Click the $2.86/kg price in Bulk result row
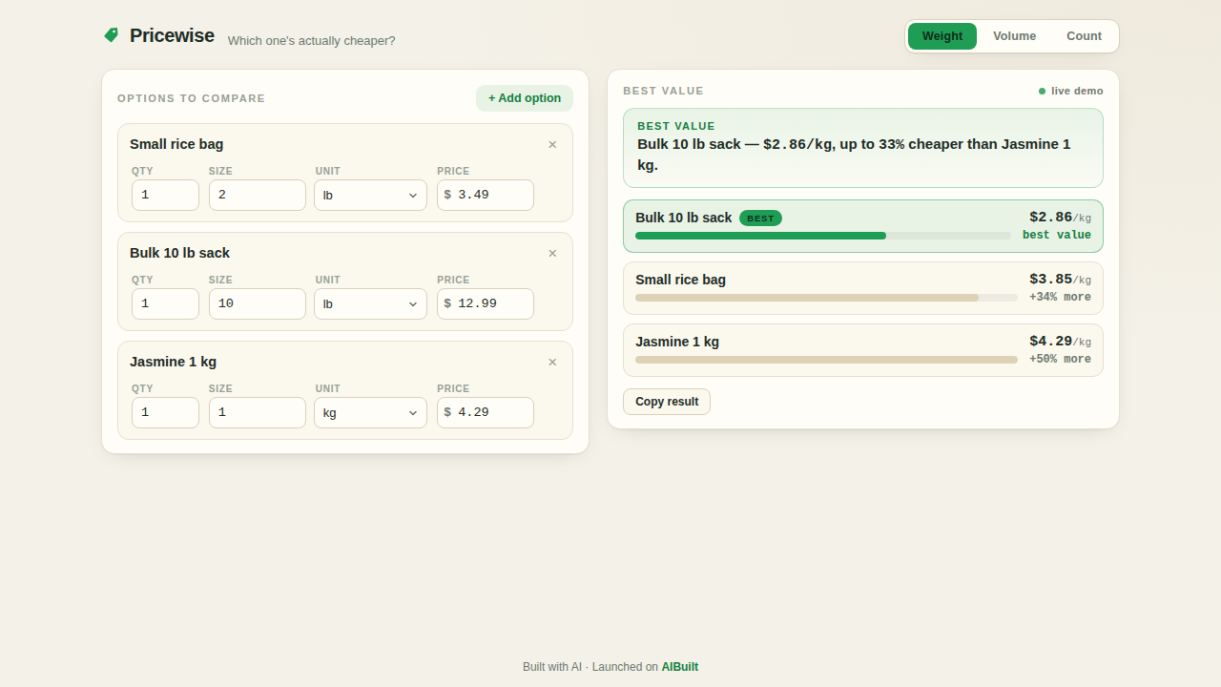 pyautogui.click(x=1060, y=218)
